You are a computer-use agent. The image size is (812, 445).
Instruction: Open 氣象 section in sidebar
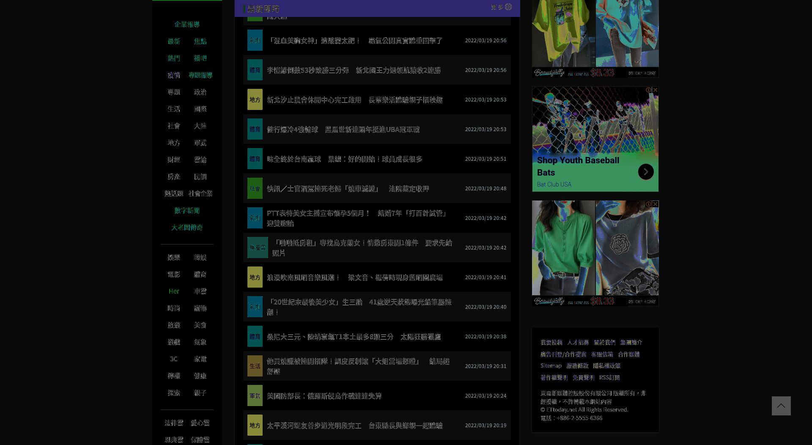[200, 342]
